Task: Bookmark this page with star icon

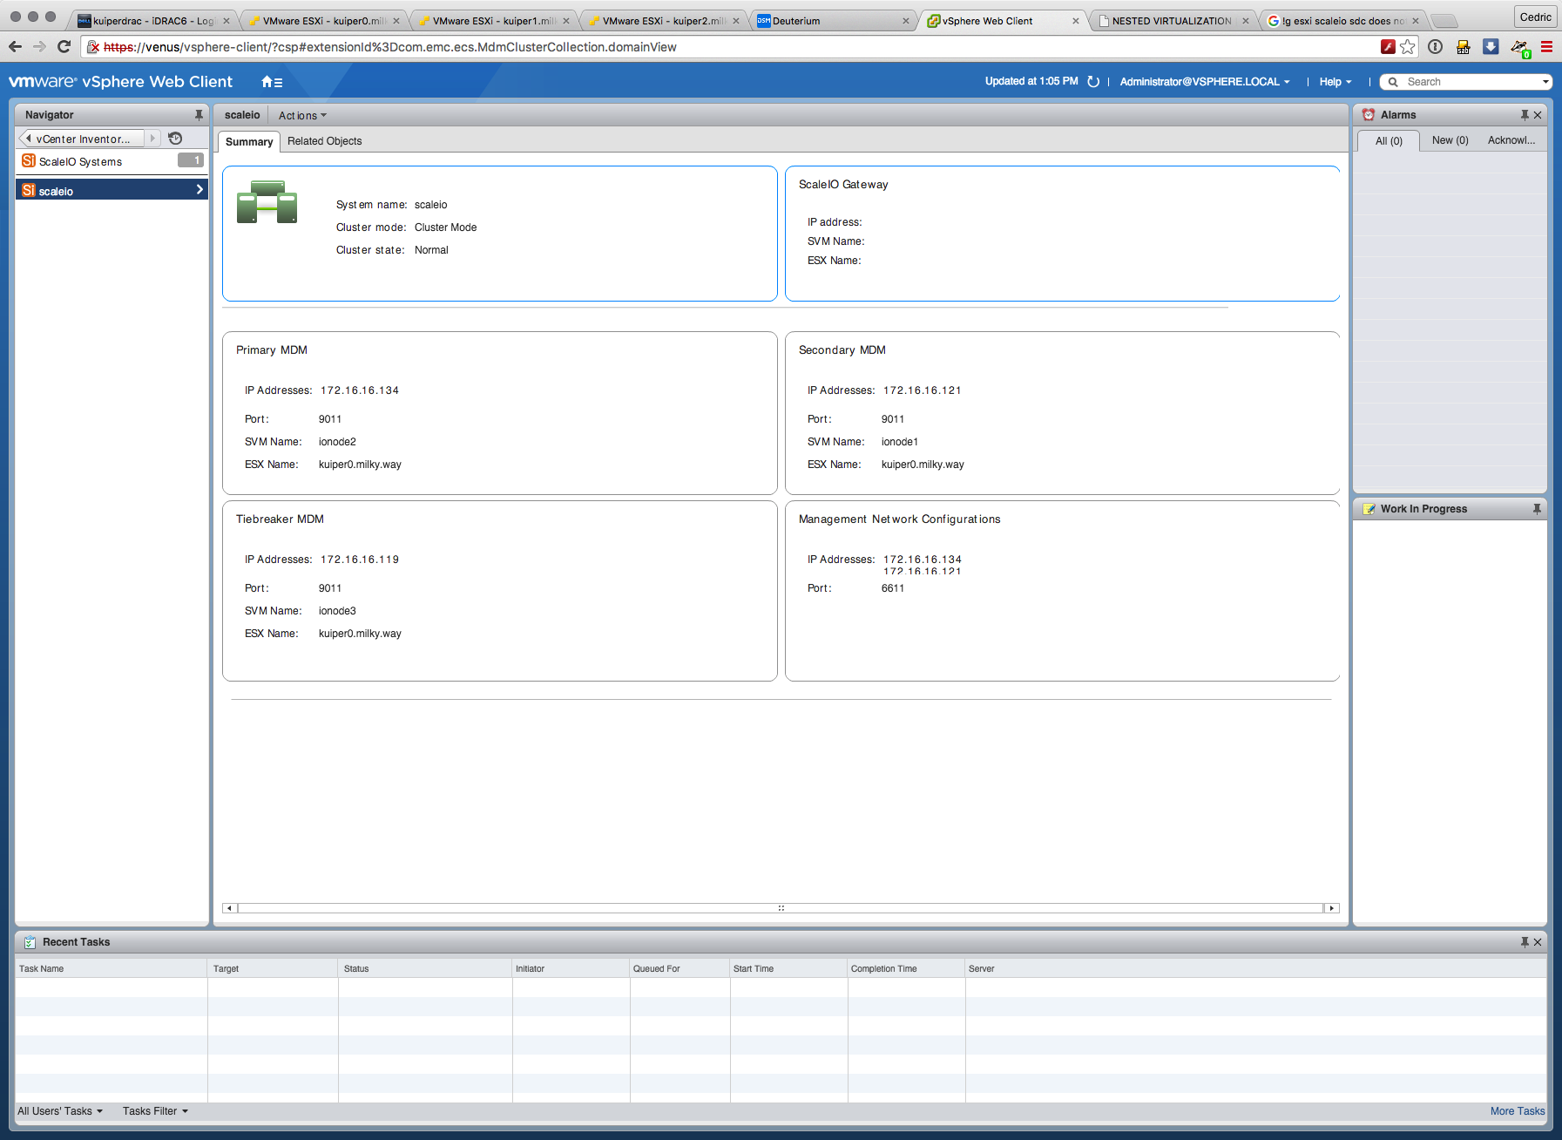Action: pos(1408,47)
